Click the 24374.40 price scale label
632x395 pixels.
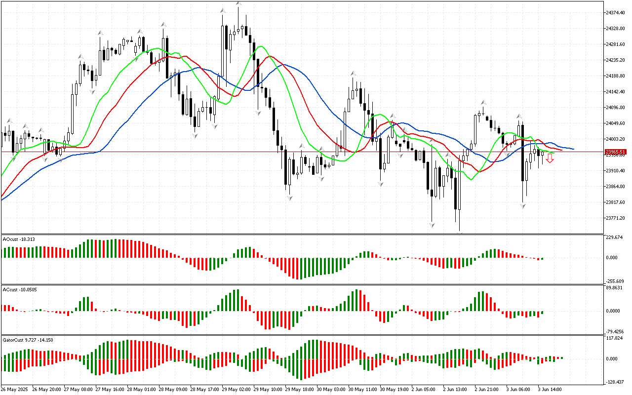(616, 12)
